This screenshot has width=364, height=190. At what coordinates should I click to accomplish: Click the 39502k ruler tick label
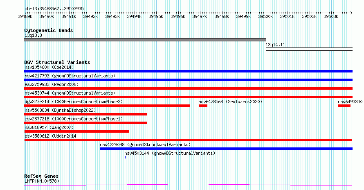(x=309, y=16)
